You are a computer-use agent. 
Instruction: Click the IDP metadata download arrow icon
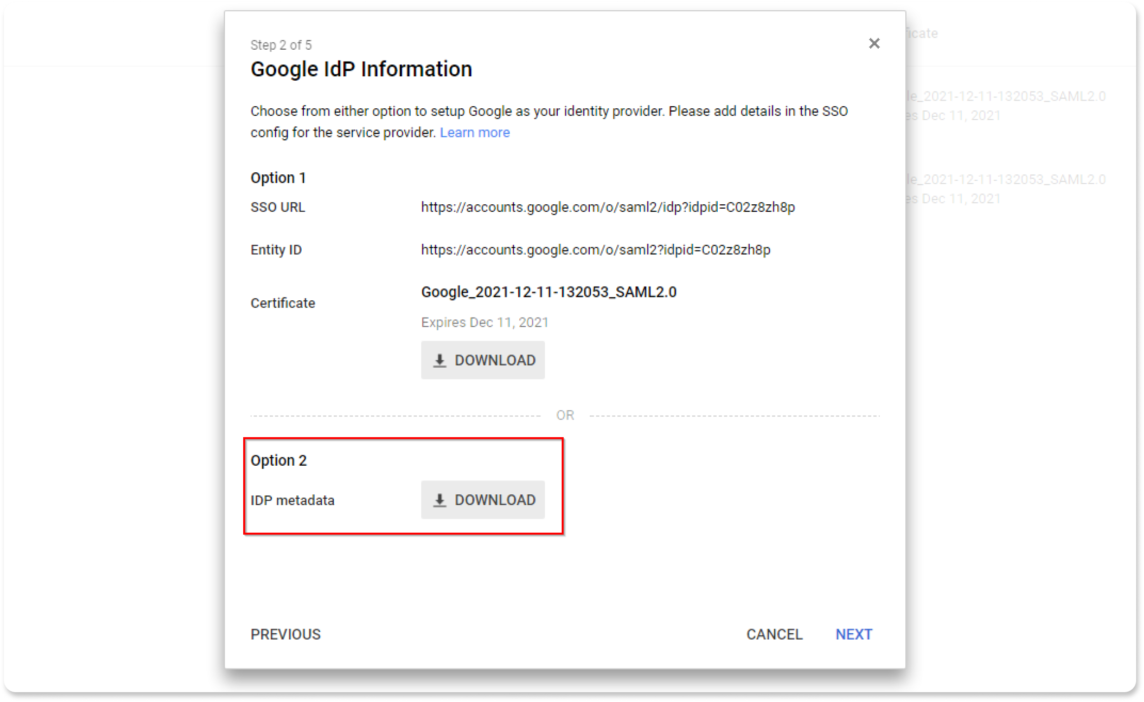click(440, 500)
